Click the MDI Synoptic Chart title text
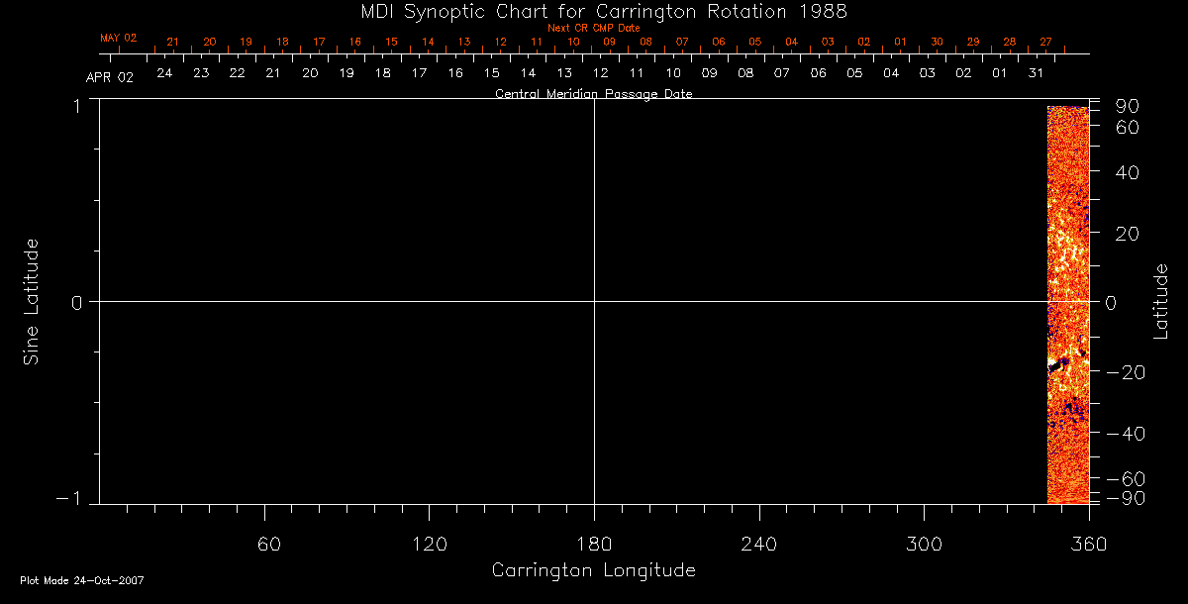 [594, 11]
